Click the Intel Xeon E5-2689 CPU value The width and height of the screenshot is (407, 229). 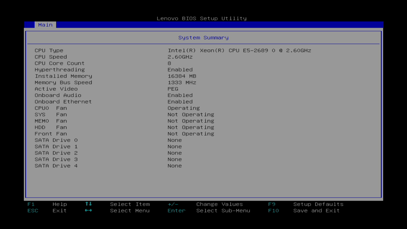(239, 50)
